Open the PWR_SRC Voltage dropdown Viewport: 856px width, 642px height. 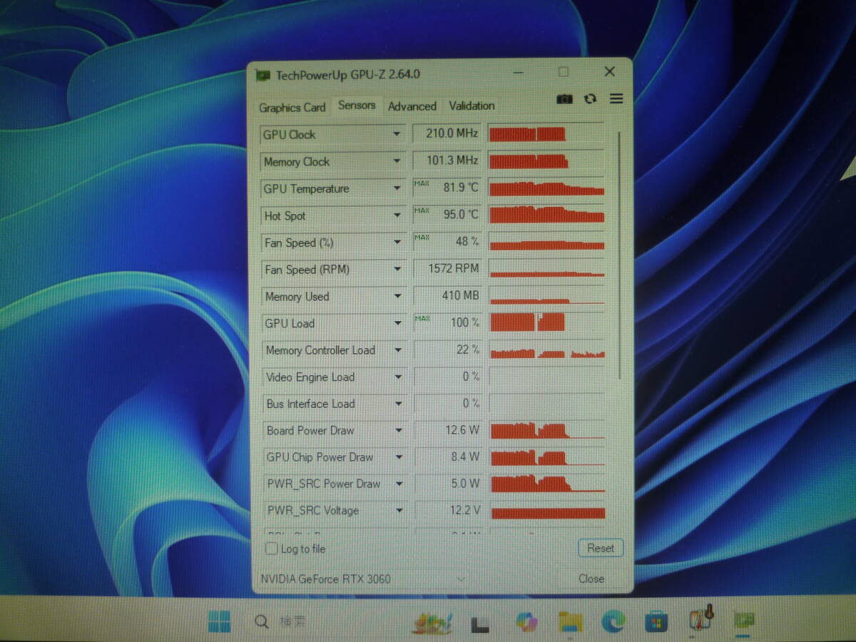399,511
